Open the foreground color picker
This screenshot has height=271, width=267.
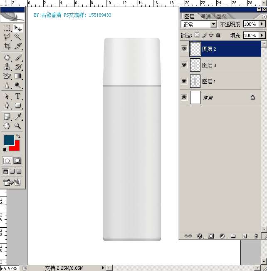tap(9, 140)
